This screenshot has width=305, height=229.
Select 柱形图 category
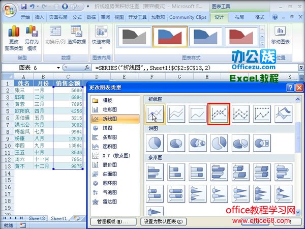coord(115,109)
